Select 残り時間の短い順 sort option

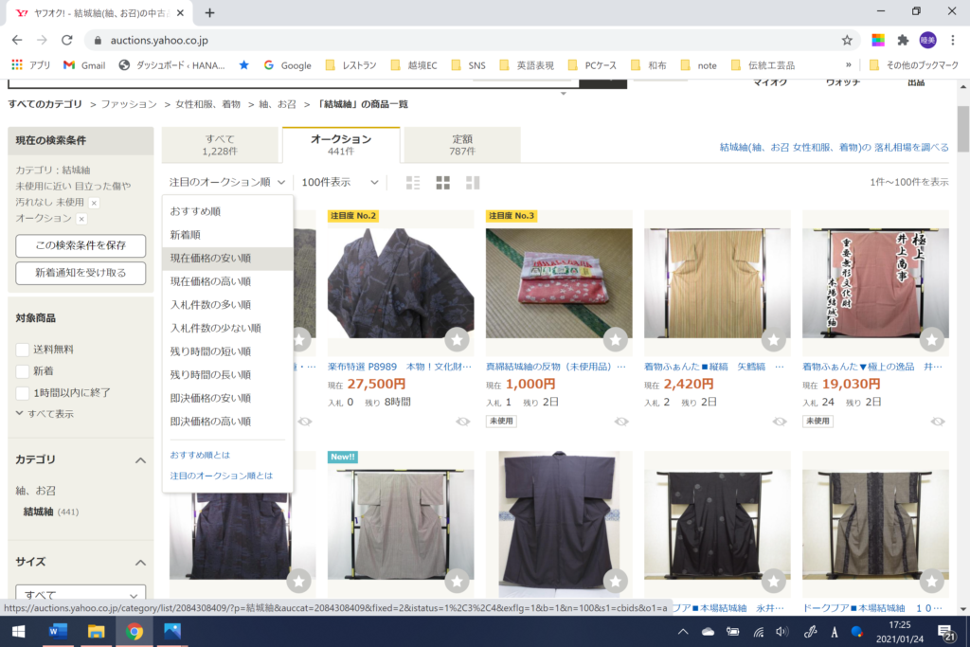227,351
